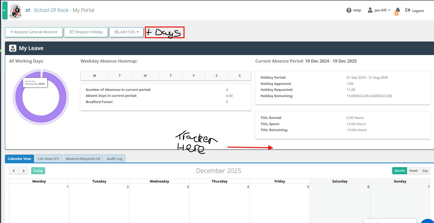The width and height of the screenshot is (434, 223).
Task: Open the Joe Iliff user menu
Action: [x=379, y=10]
